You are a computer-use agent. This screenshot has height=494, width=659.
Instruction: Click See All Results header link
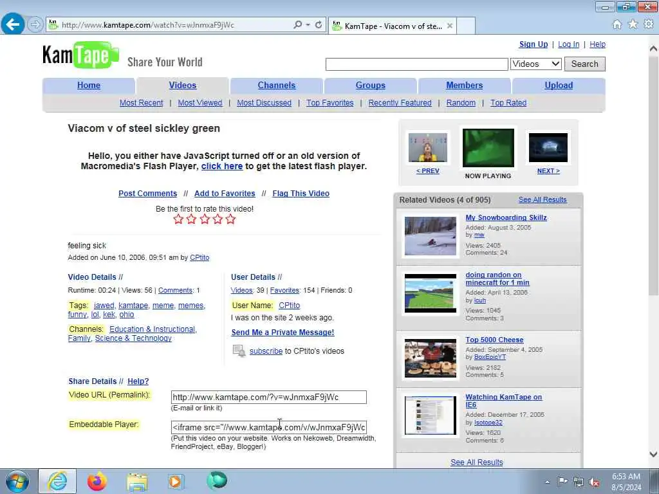click(542, 199)
